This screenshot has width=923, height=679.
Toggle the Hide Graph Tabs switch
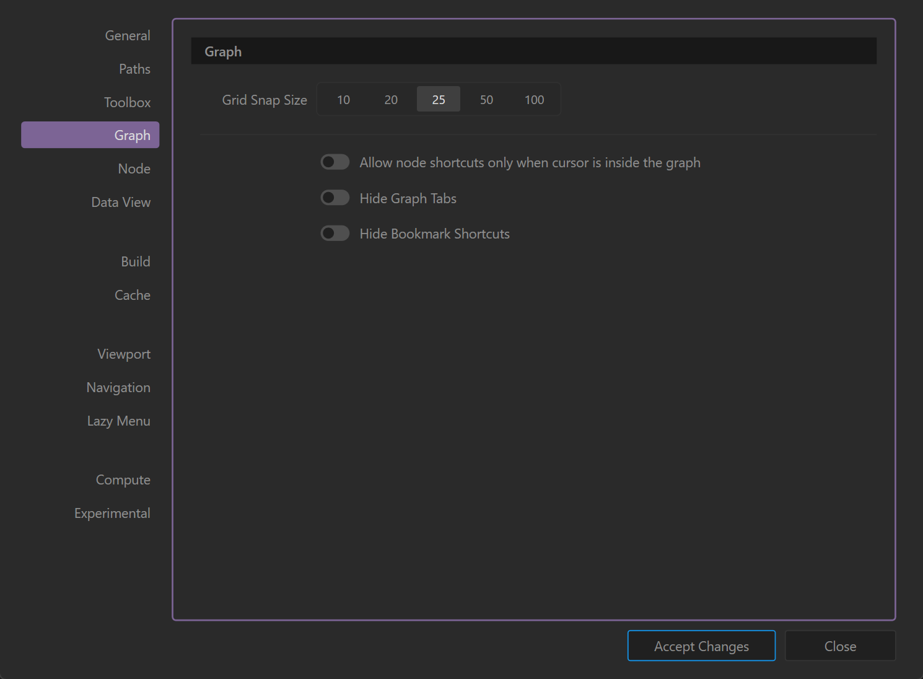[335, 198]
